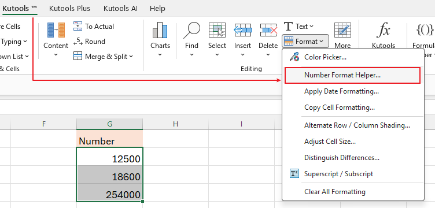The image size is (435, 208).
Task: Click the Insert cells icon
Action: [x=243, y=30]
